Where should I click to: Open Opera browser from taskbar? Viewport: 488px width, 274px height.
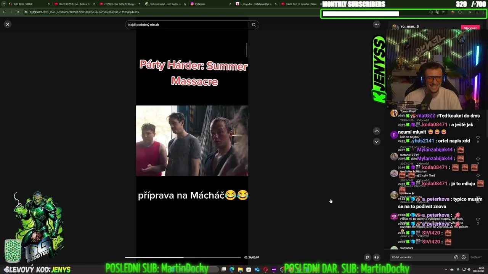(265, 269)
